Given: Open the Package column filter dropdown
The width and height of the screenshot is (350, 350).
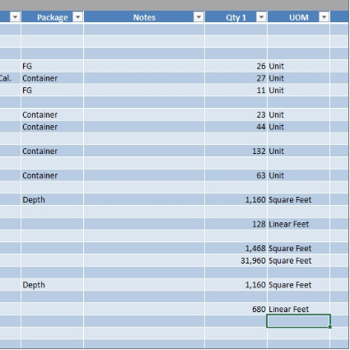Looking at the screenshot, I should pos(77,17).
